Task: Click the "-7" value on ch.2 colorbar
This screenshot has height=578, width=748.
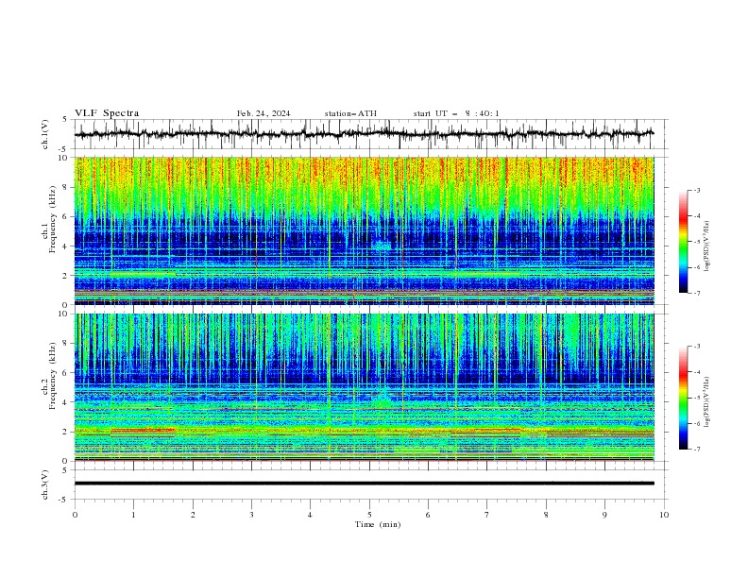Action: (x=696, y=450)
